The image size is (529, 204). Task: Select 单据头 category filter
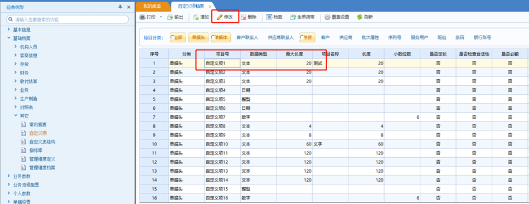(198, 37)
